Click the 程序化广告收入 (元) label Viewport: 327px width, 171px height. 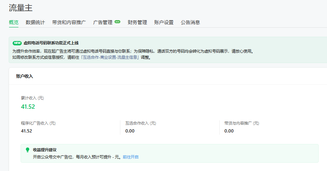(38, 123)
